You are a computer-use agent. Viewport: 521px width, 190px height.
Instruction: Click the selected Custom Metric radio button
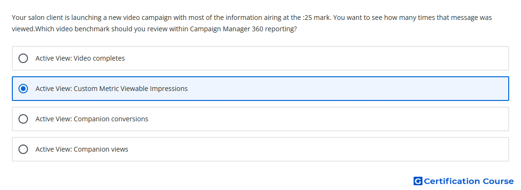click(x=23, y=89)
